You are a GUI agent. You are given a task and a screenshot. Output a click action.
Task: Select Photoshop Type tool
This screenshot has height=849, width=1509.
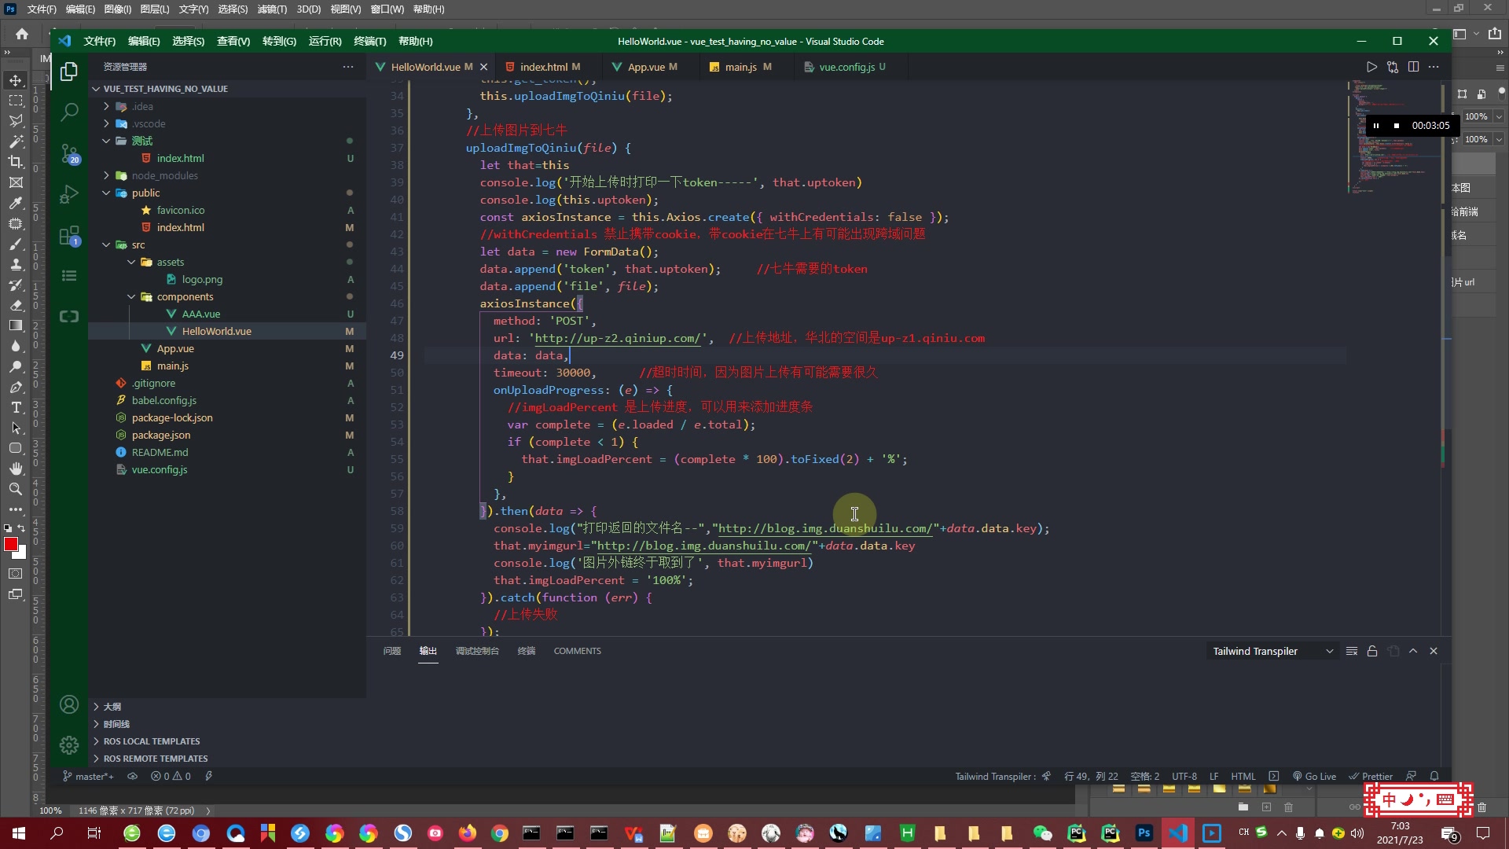coord(16,407)
